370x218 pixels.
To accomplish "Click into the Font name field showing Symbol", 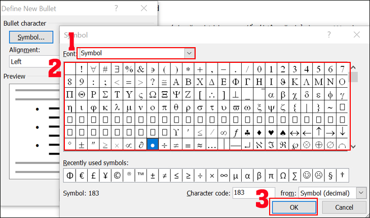I will (132, 53).
